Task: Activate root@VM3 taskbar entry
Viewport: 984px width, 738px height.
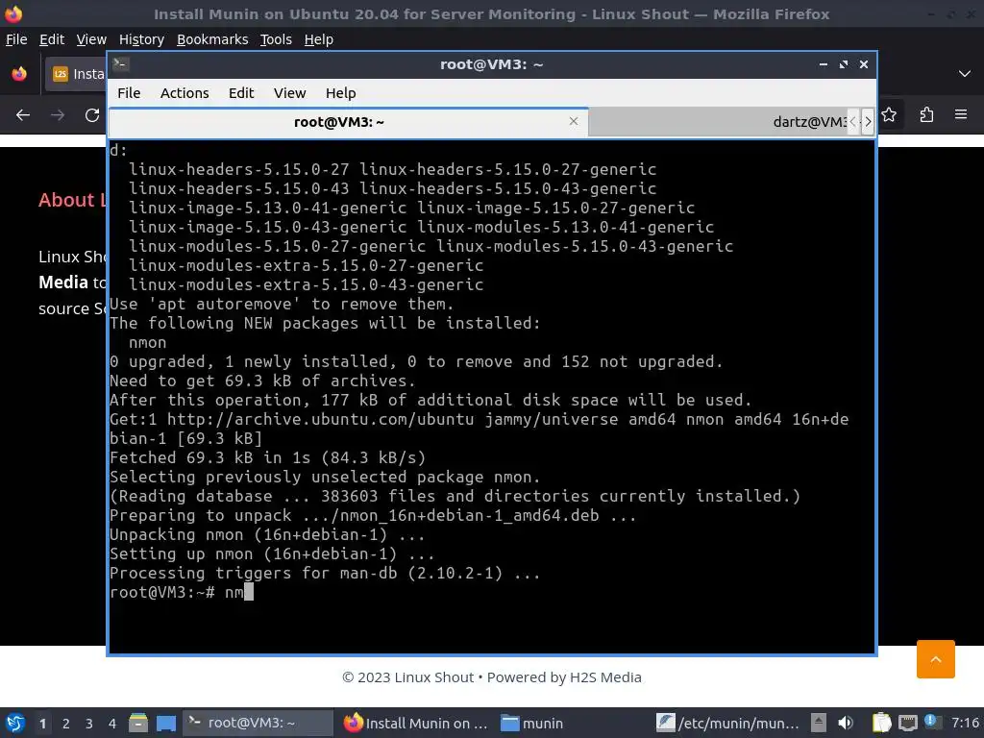Action: (258, 723)
